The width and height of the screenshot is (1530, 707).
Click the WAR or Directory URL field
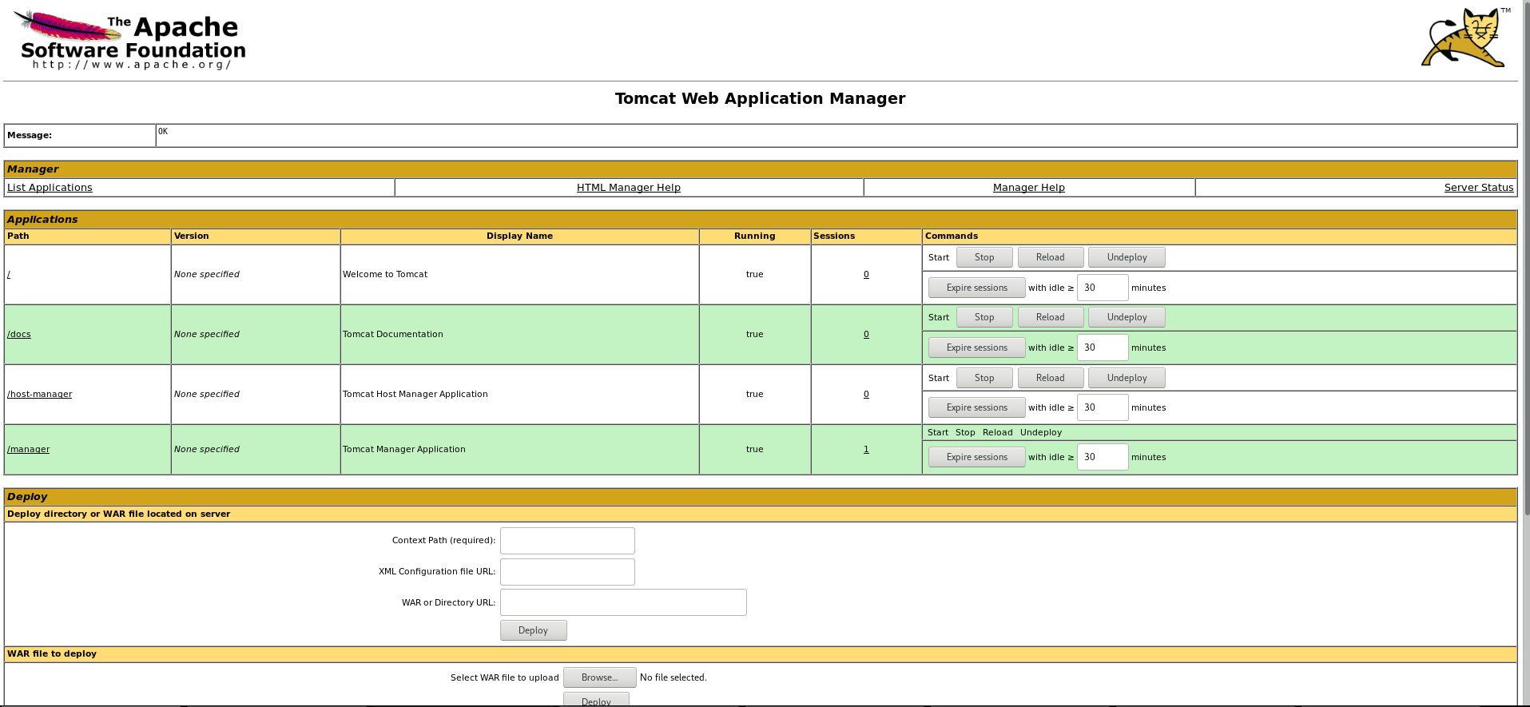pyautogui.click(x=623, y=602)
